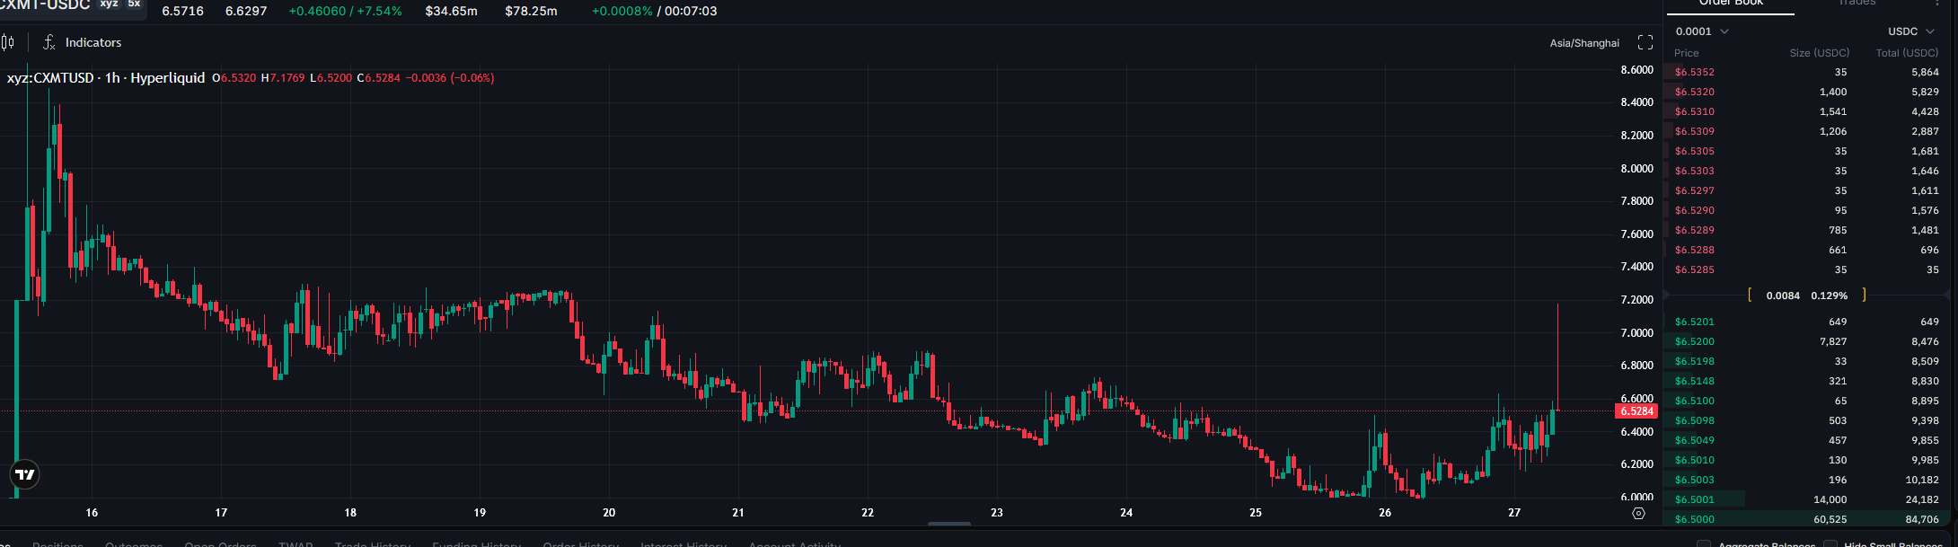Click the chart horizontal scroll handle
Screen dimensions: 1958x547
(x=949, y=524)
